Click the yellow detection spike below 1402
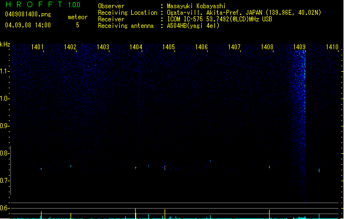The height and width of the screenshot is (219, 344). click(x=71, y=216)
